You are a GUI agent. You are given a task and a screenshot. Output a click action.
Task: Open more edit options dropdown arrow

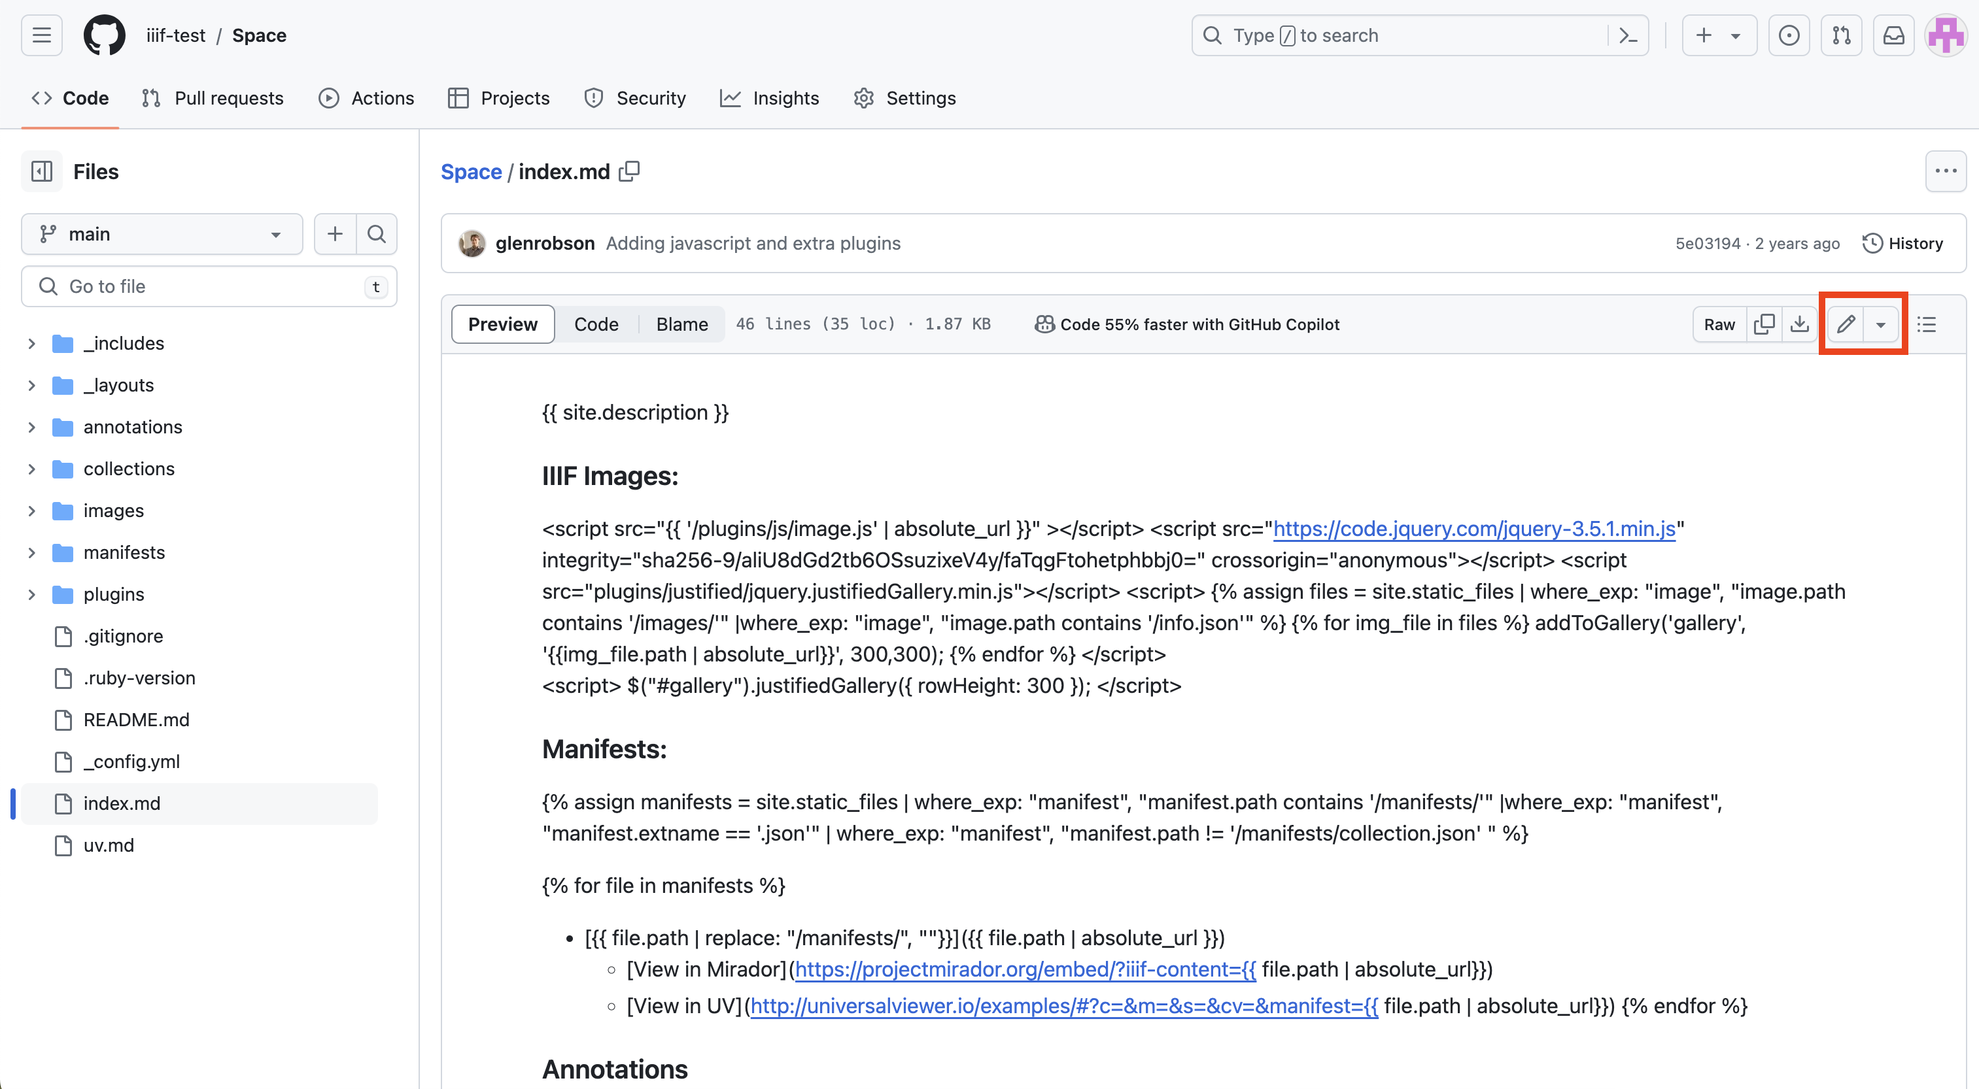click(x=1881, y=324)
